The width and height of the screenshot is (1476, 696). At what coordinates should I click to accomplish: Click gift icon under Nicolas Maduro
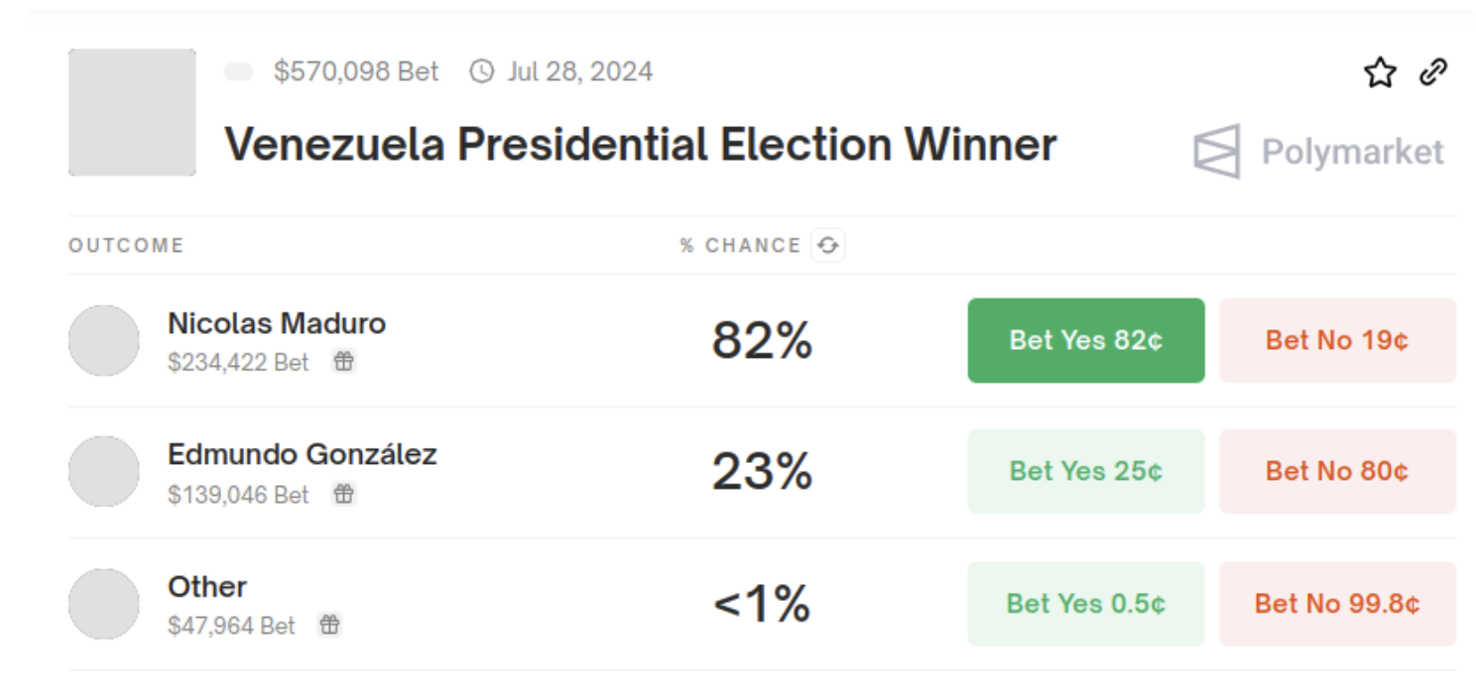click(343, 362)
